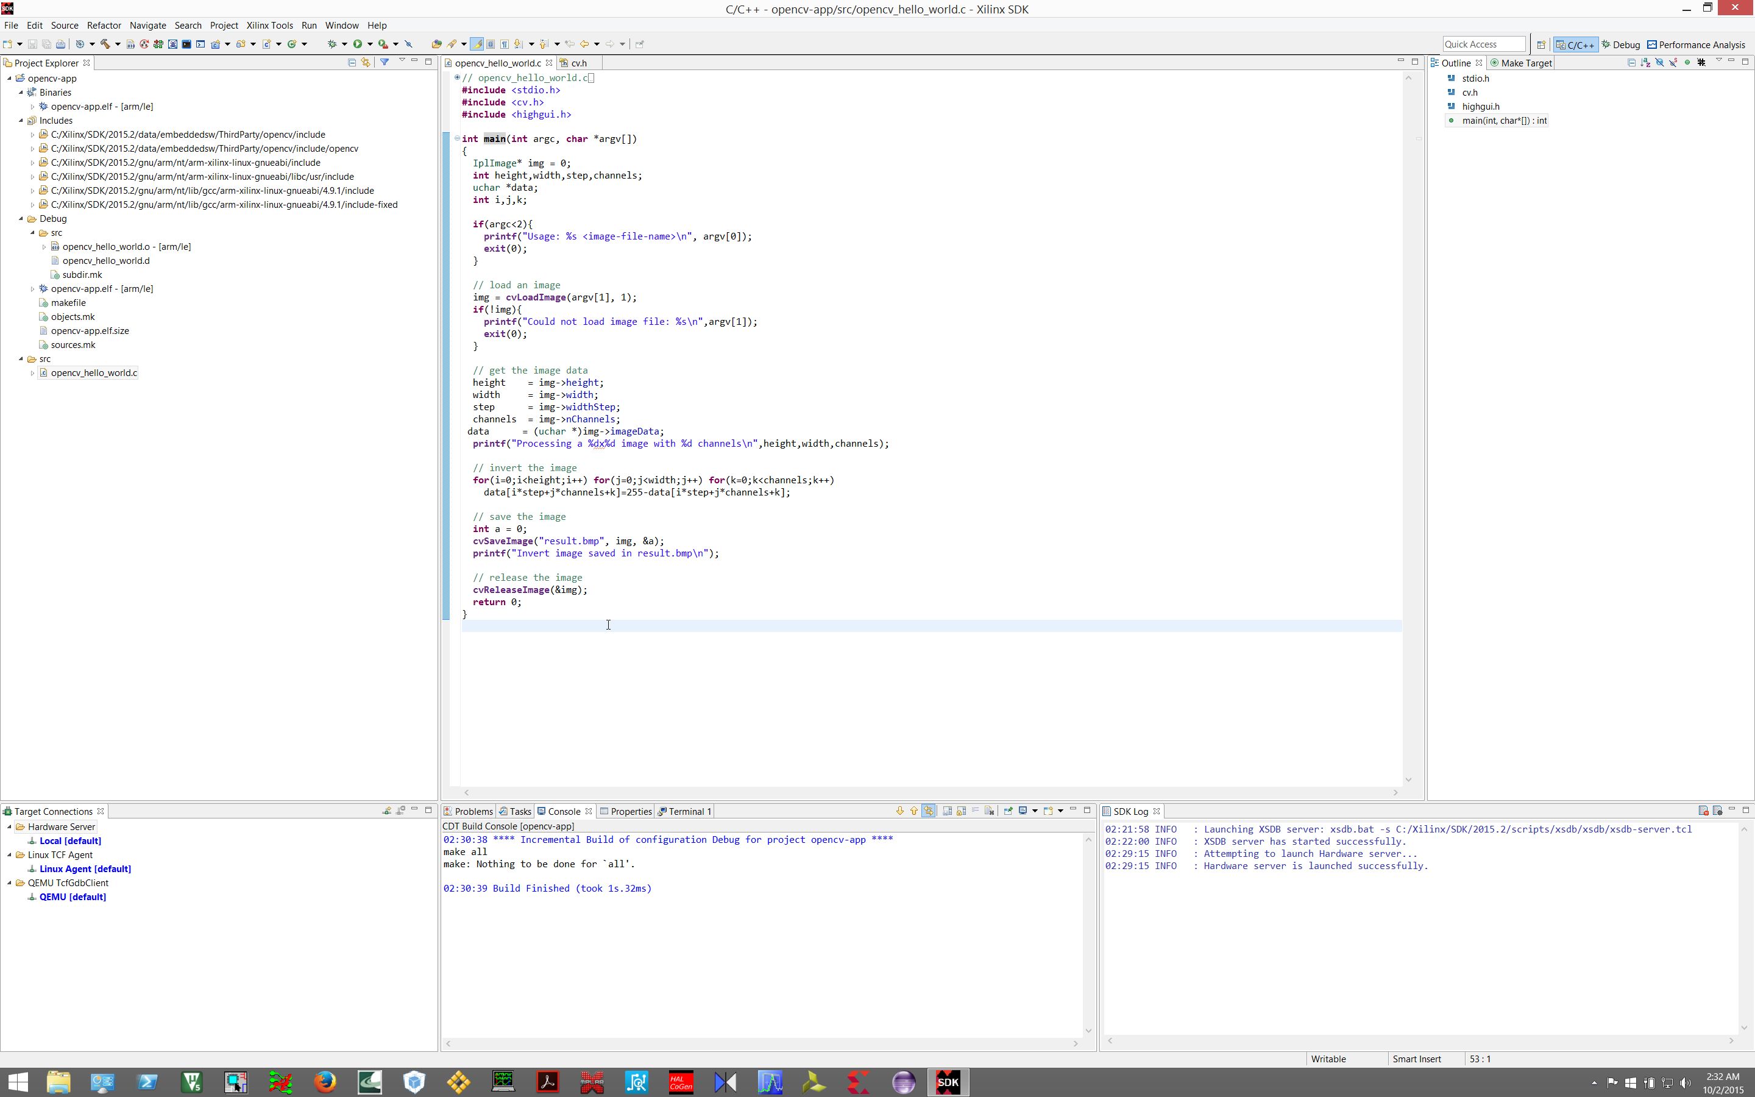Open Firefox from the Windows taskbar

pos(325,1082)
